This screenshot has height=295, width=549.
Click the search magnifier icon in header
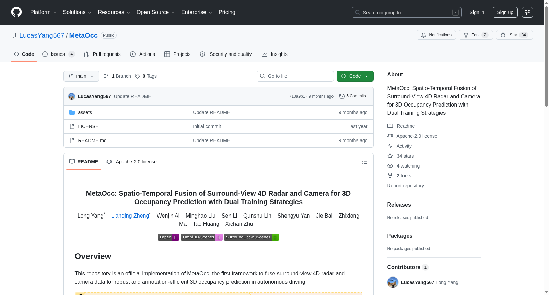click(358, 12)
